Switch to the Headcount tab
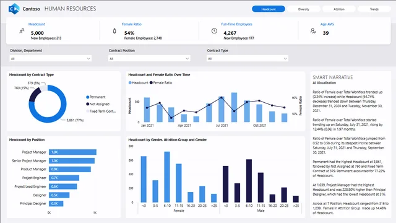396x223 pixels. pyautogui.click(x=269, y=9)
